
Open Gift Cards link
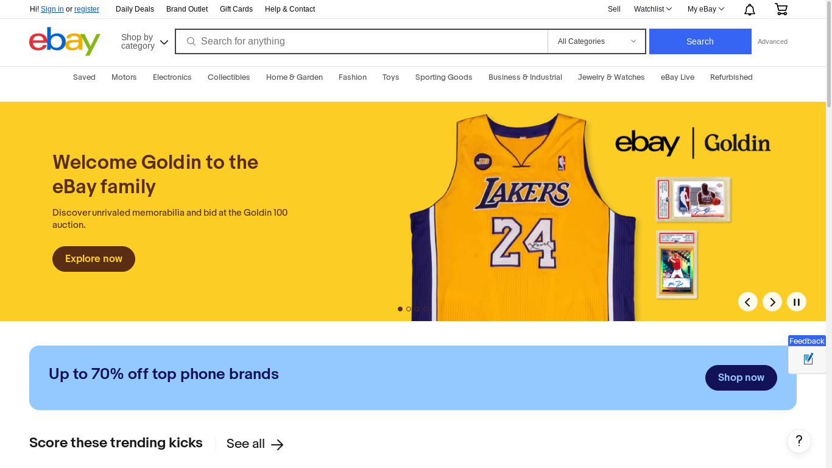(236, 9)
